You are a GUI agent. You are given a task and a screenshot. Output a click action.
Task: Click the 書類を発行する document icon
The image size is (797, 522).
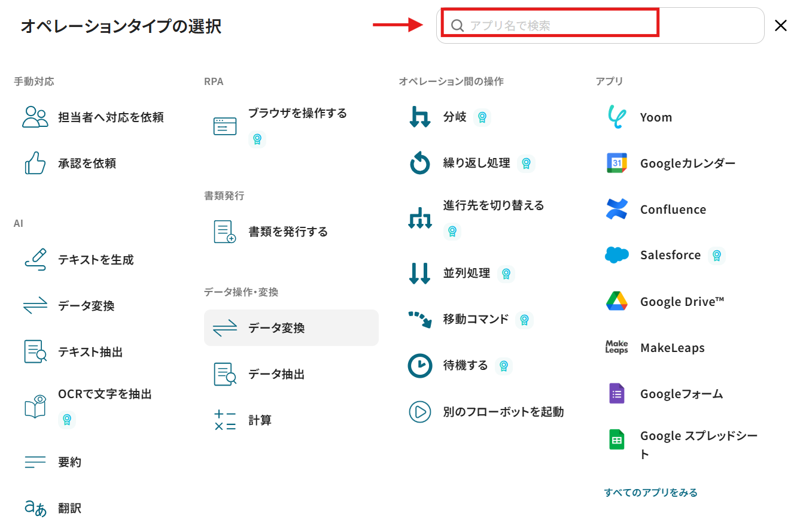coord(225,232)
